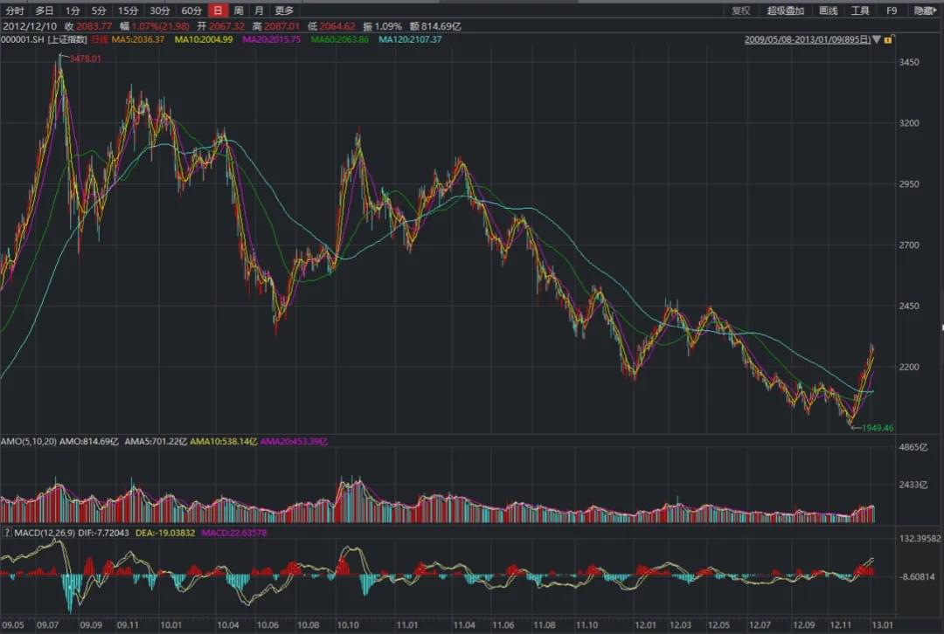The image size is (944, 634).
Task: Click the 3478.01 peak price marker
Action: point(85,59)
